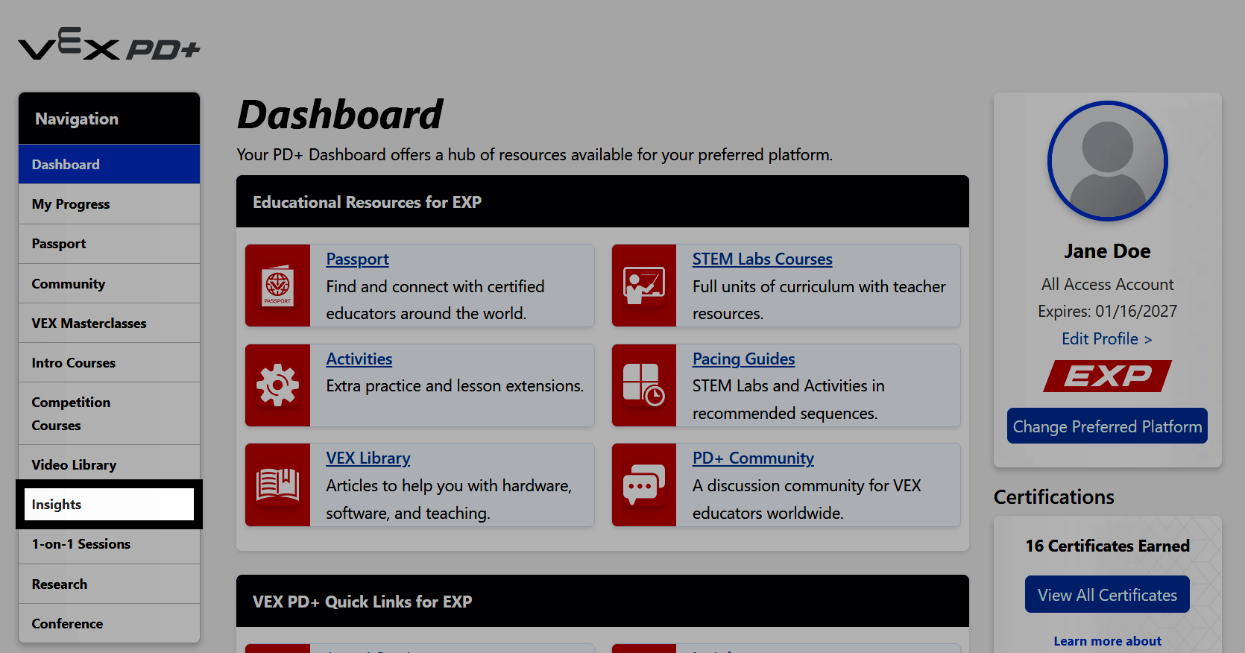Go to Community in the sidebar
This screenshot has width=1245, height=653.
click(109, 283)
